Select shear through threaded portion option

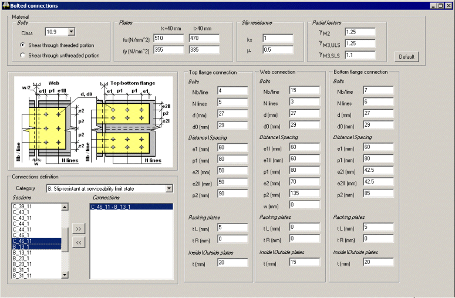[23, 45]
